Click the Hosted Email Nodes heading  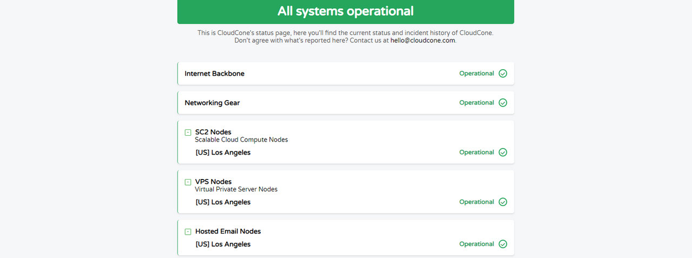pyautogui.click(x=228, y=231)
